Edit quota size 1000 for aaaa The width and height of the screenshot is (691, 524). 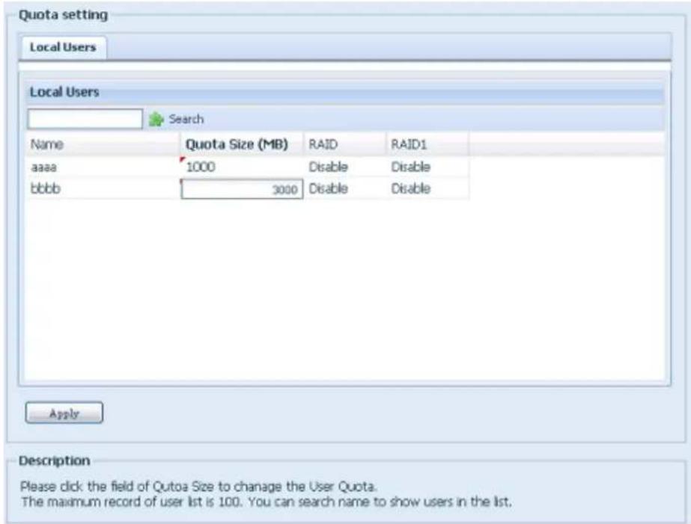tap(242, 167)
